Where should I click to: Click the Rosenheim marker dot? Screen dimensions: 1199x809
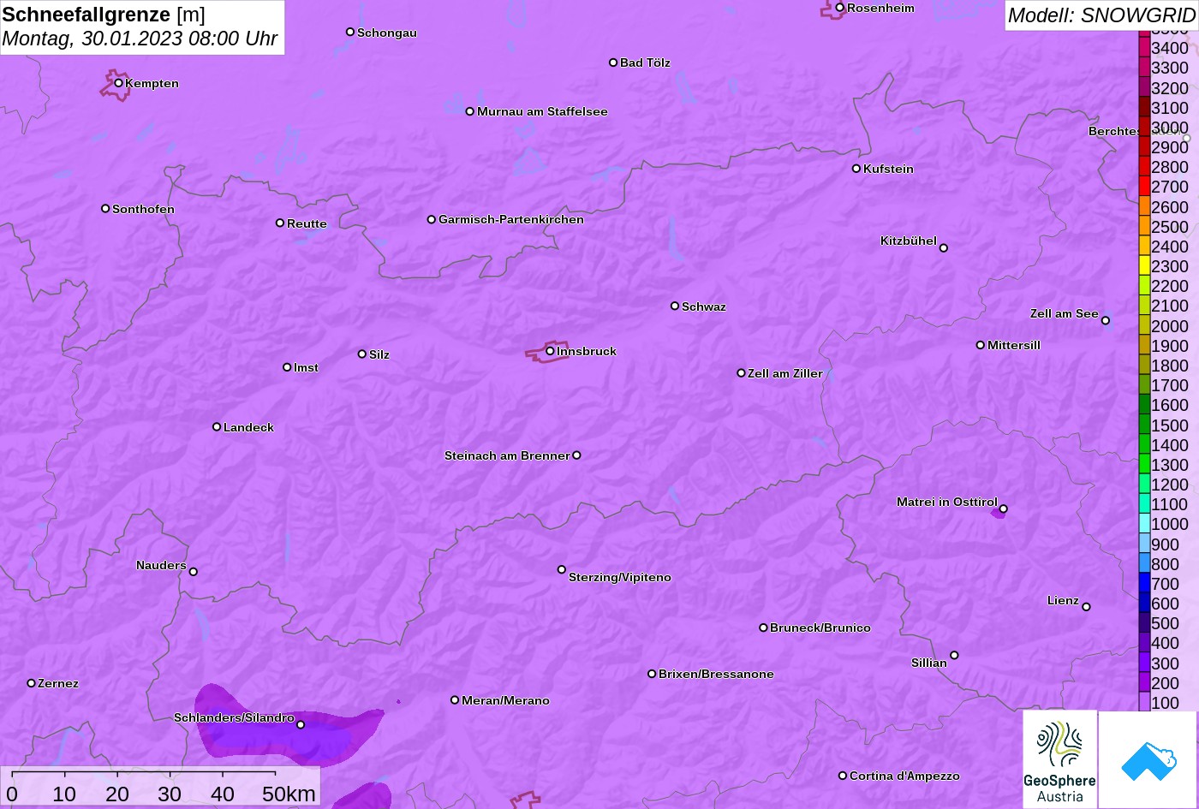[x=839, y=8]
